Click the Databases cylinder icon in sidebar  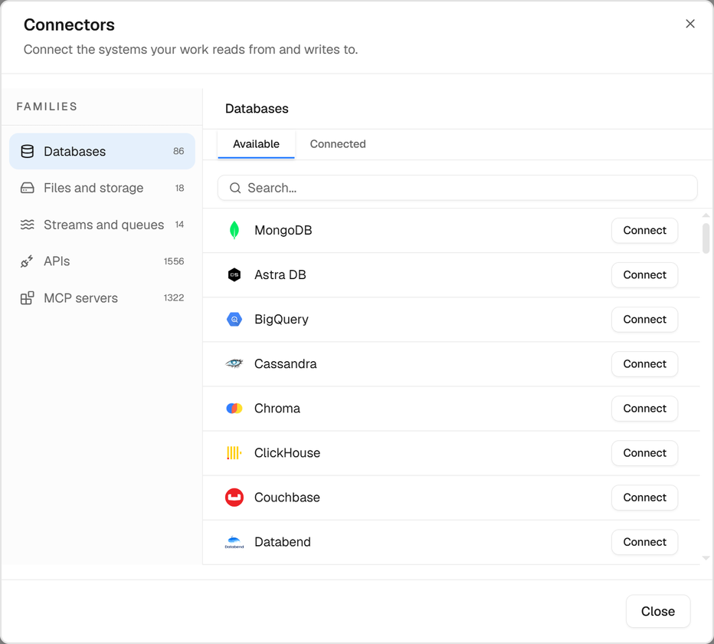click(x=28, y=151)
